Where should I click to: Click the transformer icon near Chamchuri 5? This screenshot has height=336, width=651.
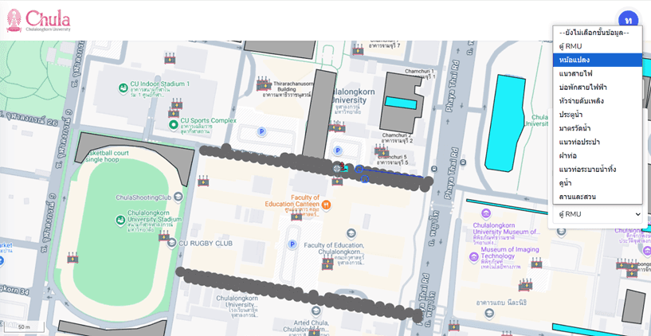(x=381, y=150)
